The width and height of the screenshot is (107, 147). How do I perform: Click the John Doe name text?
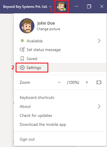pos(46,23)
